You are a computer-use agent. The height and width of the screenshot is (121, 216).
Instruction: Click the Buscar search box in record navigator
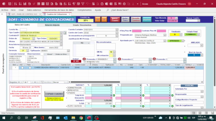(58, 82)
